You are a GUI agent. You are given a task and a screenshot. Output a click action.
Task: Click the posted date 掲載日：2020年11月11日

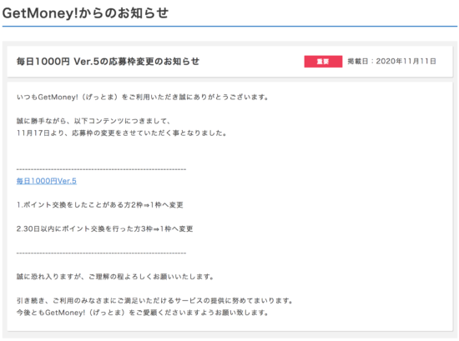click(391, 62)
